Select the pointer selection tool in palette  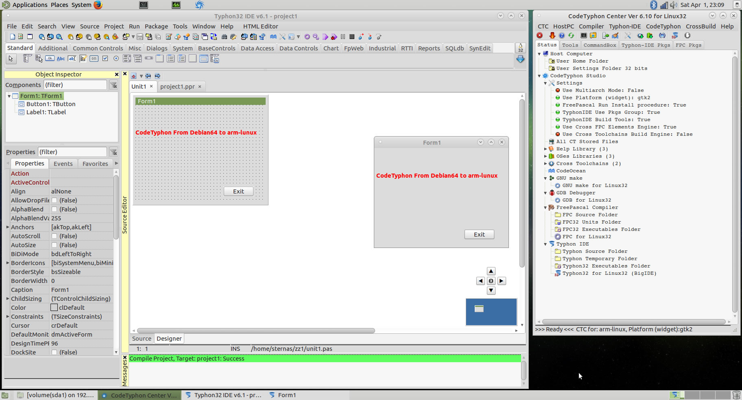tap(11, 59)
